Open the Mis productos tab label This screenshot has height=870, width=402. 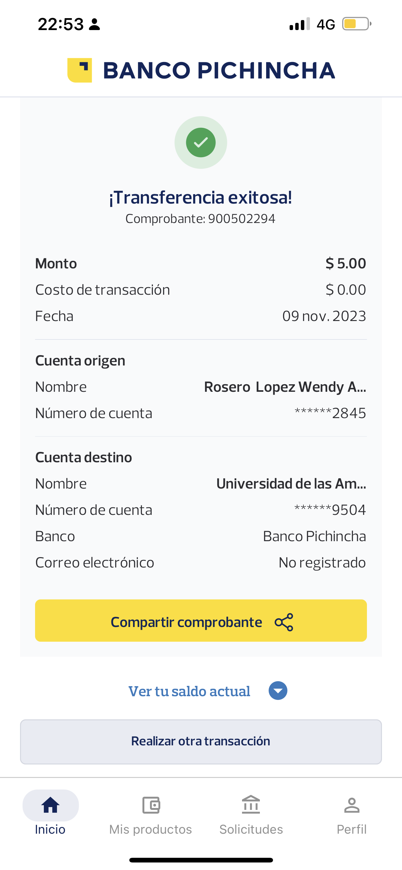click(x=151, y=830)
